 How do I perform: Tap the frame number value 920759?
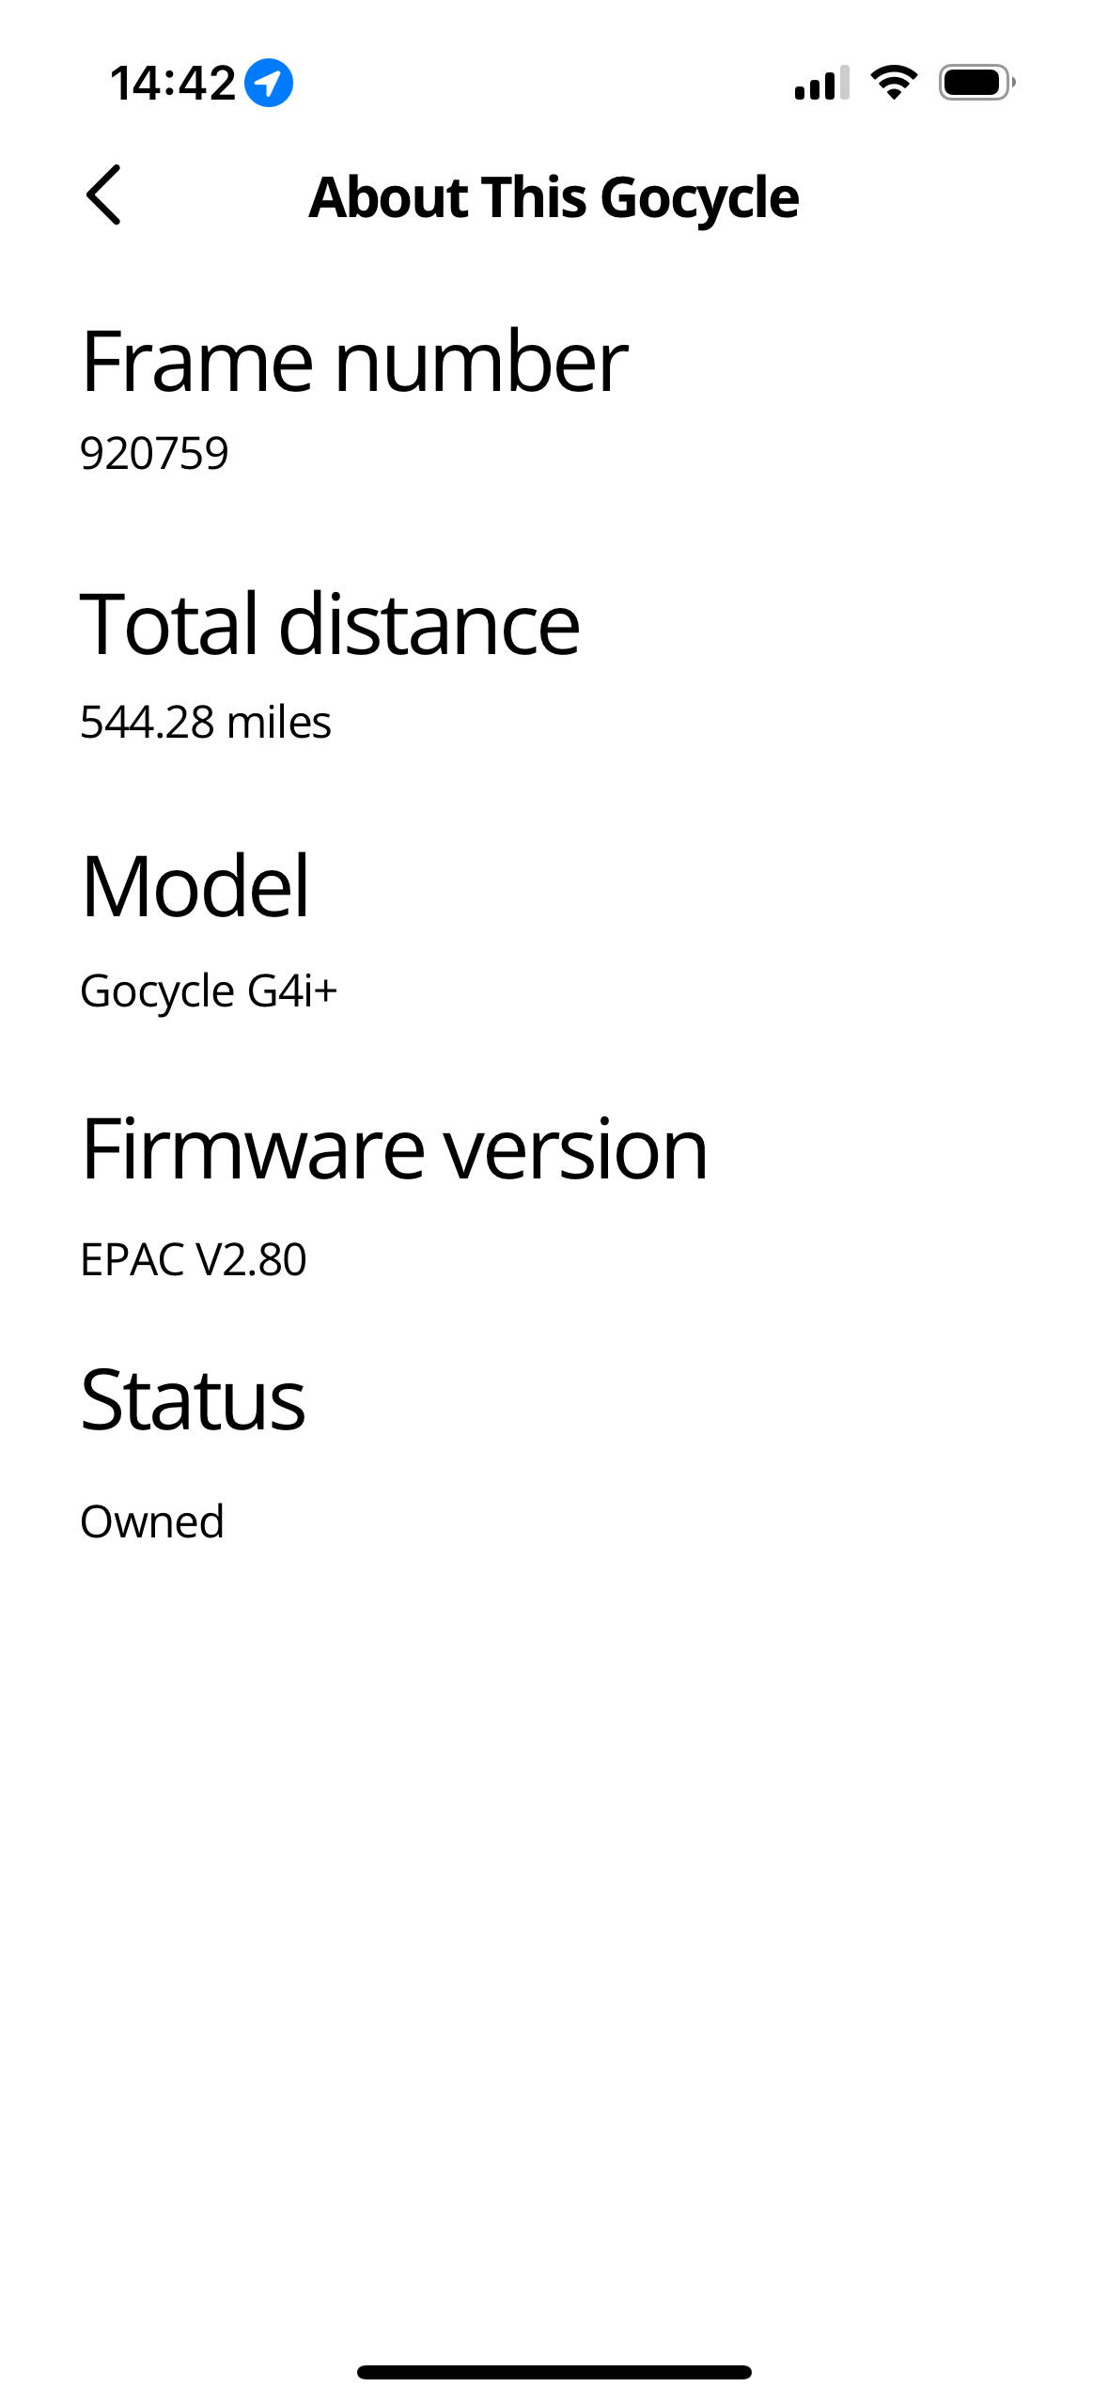[x=154, y=454]
